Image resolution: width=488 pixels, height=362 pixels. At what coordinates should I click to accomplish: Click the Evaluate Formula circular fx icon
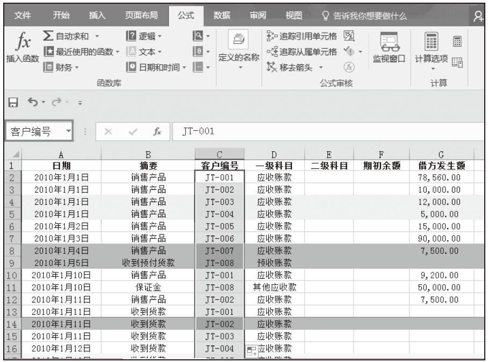[x=350, y=65]
